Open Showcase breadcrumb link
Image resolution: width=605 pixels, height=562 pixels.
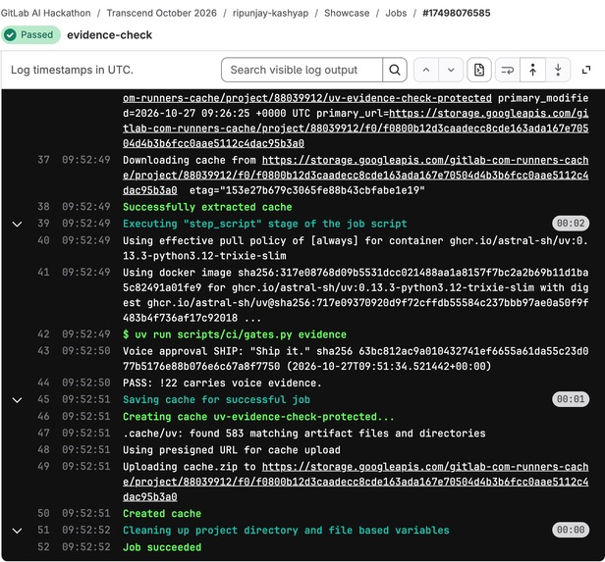pyautogui.click(x=347, y=13)
